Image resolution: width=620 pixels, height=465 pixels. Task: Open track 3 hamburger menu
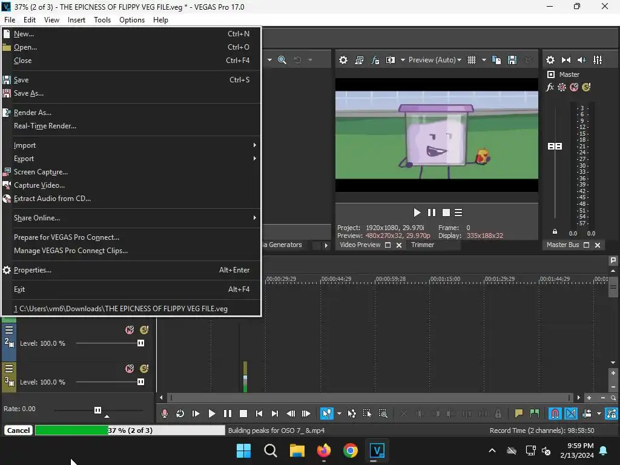9,369
